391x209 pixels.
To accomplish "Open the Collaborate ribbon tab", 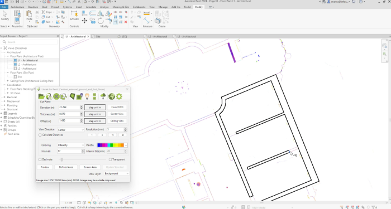I will click(x=139, y=7).
